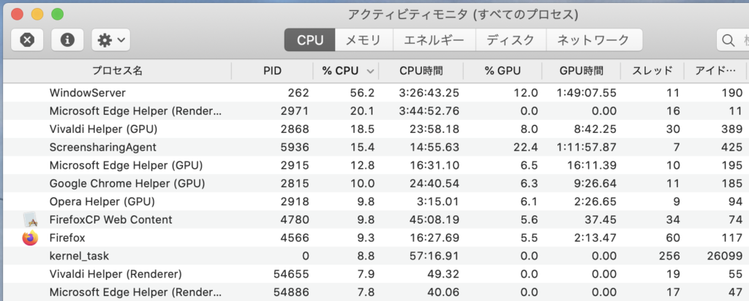Click the stop process X icon

point(27,40)
